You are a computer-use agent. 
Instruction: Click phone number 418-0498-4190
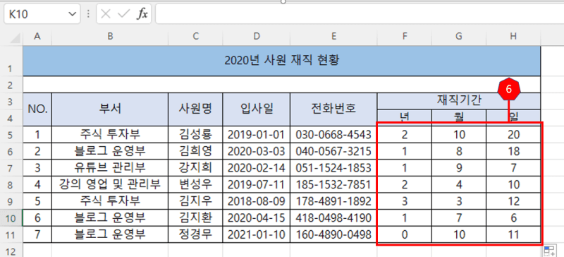click(333, 217)
